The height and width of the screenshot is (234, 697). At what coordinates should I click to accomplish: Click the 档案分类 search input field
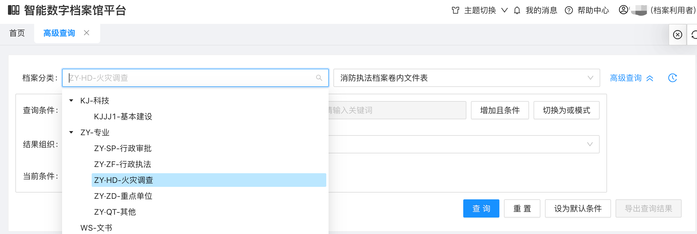click(x=191, y=78)
